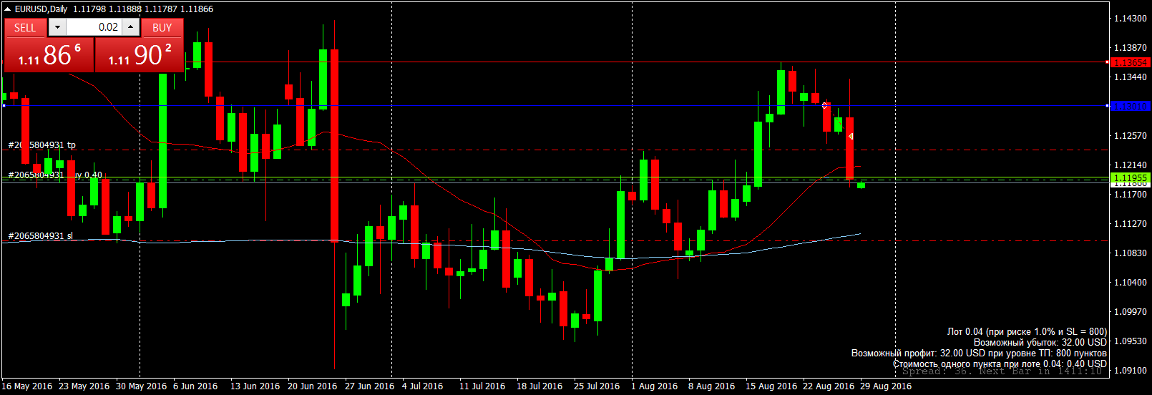Click the '#2065804931 tp' order label
Viewport: 1152px width, 395px height.
tap(42, 145)
